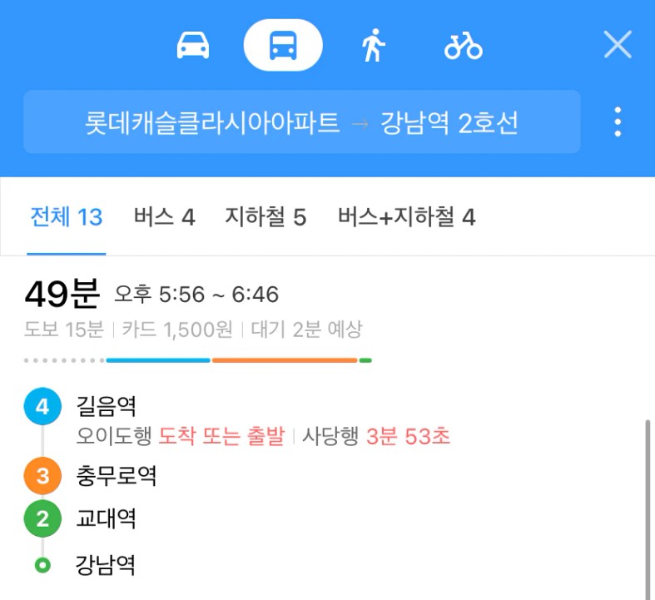Switch to the 지하철 5 tab
The image size is (655, 600).
[265, 217]
